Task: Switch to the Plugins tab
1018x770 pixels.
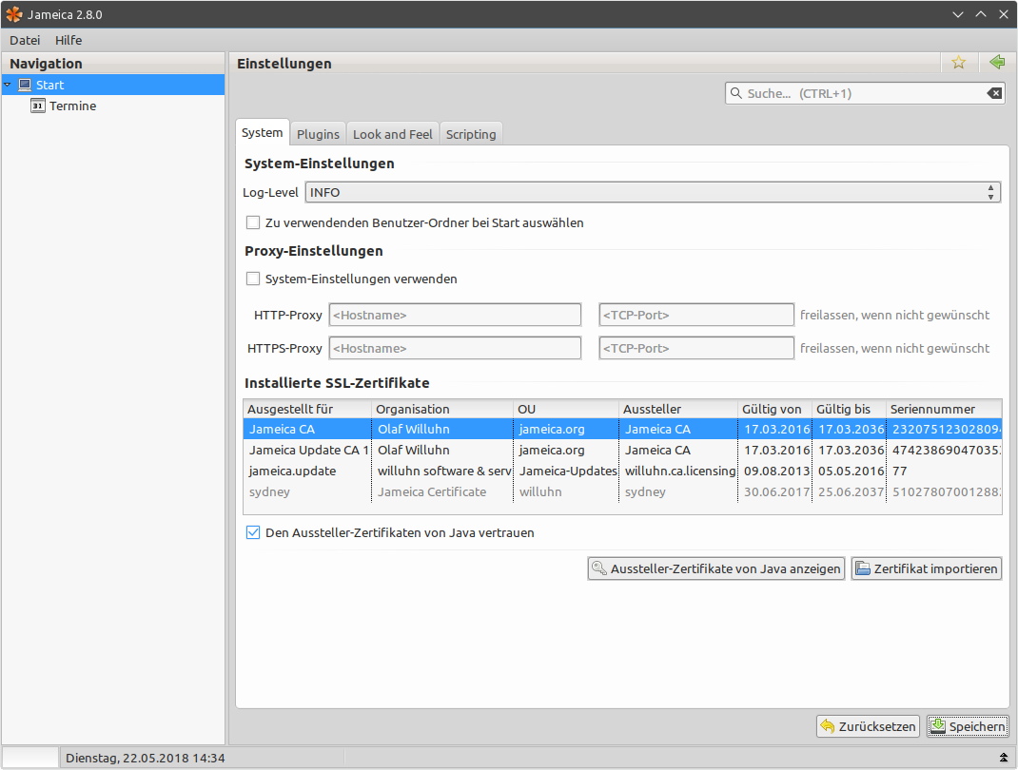Action: coord(318,134)
